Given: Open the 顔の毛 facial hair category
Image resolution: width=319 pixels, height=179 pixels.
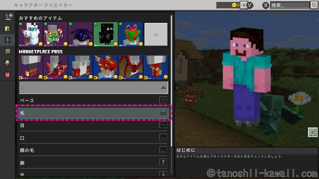Looking at the screenshot, I should (x=93, y=150).
